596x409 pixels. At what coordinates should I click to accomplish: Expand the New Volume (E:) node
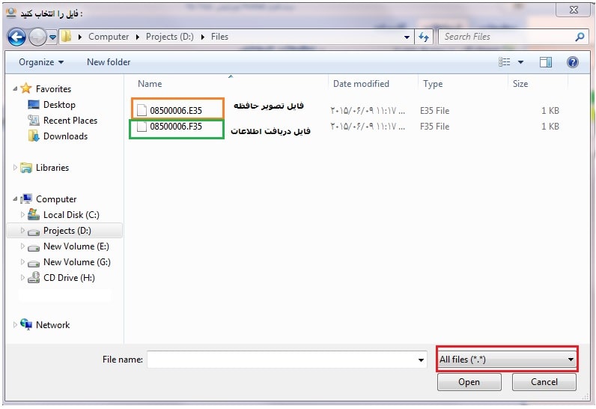coord(22,246)
